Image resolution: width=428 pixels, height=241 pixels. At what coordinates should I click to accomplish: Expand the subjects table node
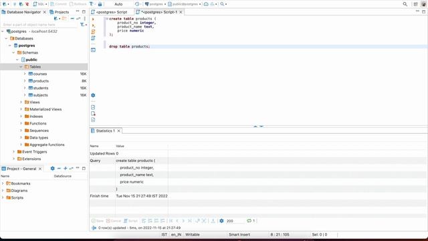(25, 95)
